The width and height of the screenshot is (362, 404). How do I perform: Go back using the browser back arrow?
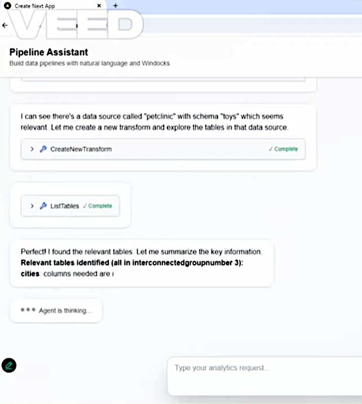point(5,25)
